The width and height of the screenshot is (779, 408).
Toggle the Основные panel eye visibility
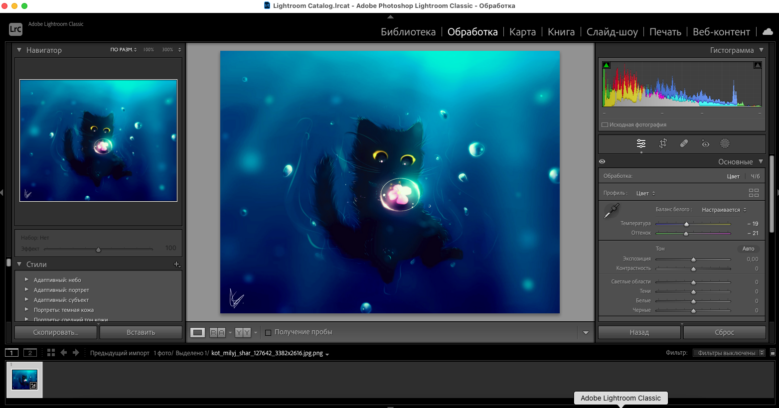tap(602, 161)
